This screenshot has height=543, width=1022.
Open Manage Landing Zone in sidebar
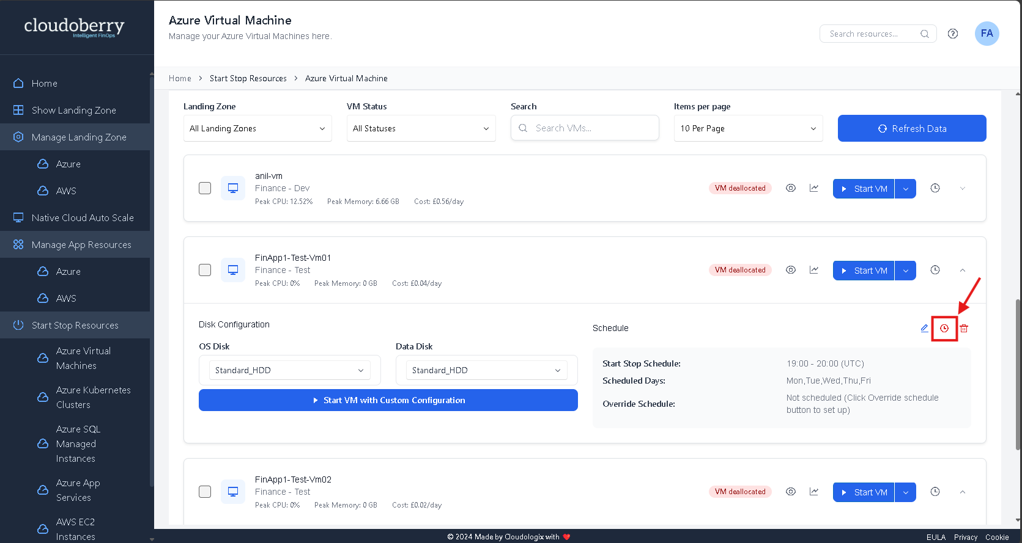tap(75, 137)
